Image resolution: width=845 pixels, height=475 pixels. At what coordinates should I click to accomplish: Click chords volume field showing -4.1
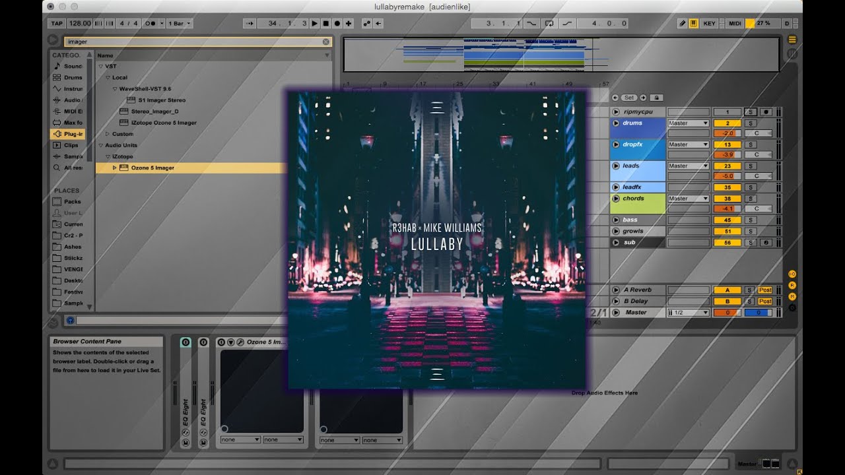pos(727,208)
